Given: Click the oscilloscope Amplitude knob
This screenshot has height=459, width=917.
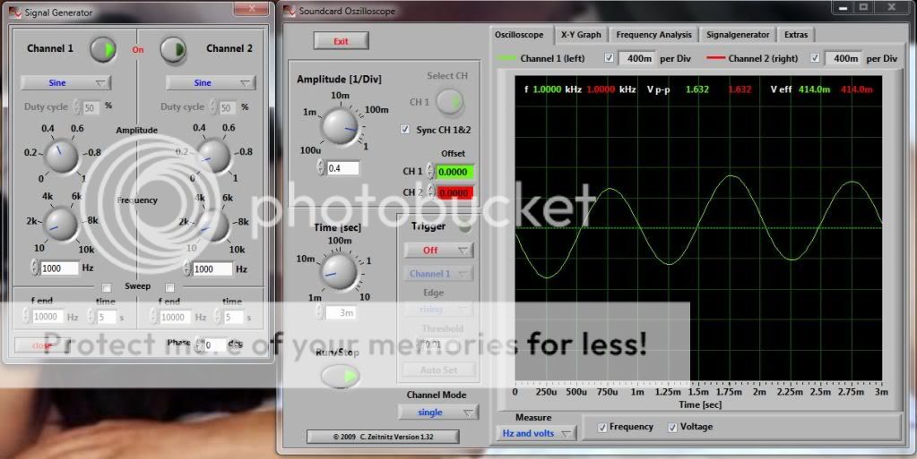Looking at the screenshot, I should tap(339, 126).
